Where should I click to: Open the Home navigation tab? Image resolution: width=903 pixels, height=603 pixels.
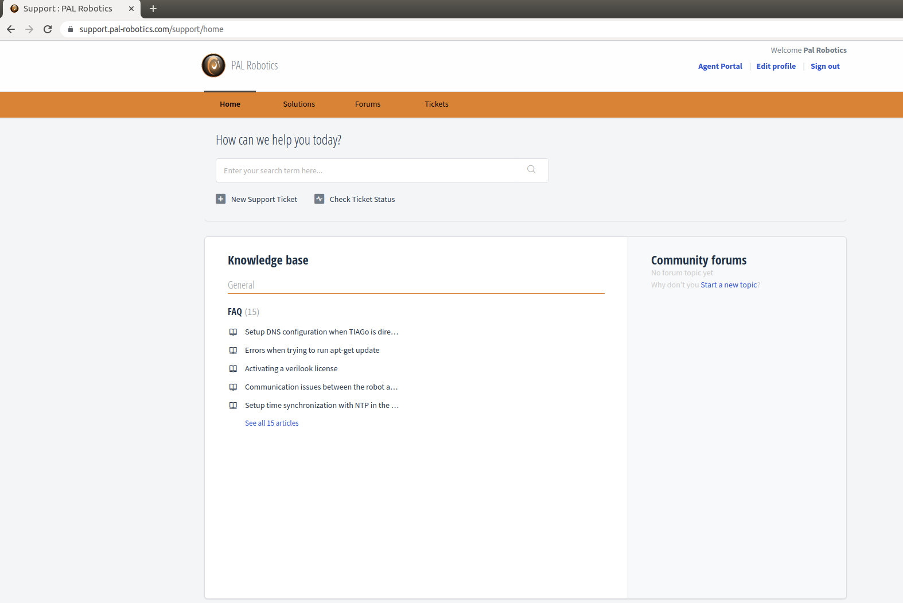[x=230, y=104]
